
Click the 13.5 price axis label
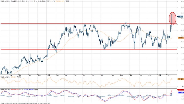coord(182,7)
